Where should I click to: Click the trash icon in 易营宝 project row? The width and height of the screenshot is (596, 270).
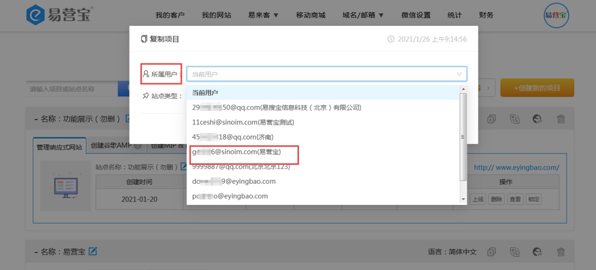tap(561, 252)
